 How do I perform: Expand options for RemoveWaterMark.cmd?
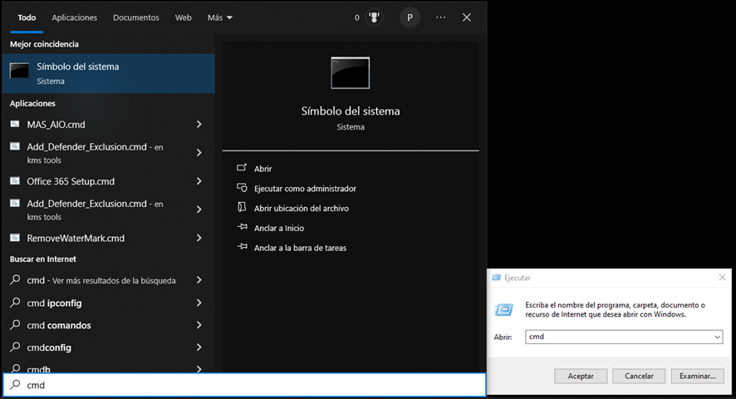(199, 238)
